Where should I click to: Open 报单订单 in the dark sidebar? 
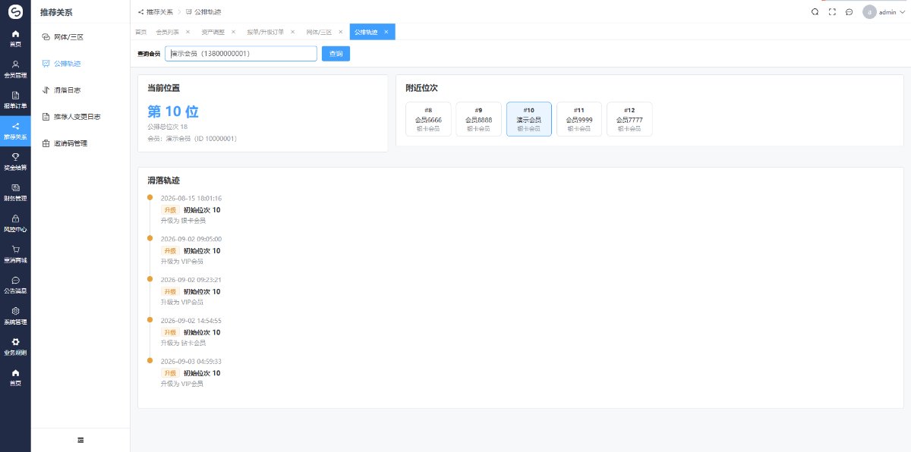[15, 100]
